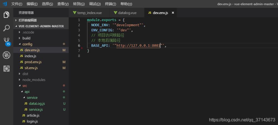
Task: Open the Search view icon
Action: point(6,28)
